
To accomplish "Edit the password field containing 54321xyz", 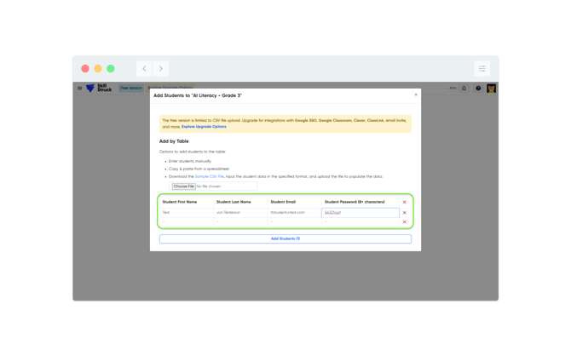I will click(360, 213).
